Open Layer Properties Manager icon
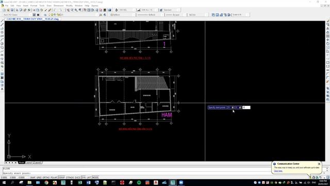The width and height of the screenshot is (330, 186). pos(45,15)
